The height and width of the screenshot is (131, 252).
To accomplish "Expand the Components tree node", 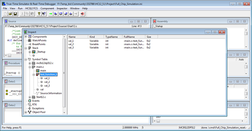I will tap(26, 37).
